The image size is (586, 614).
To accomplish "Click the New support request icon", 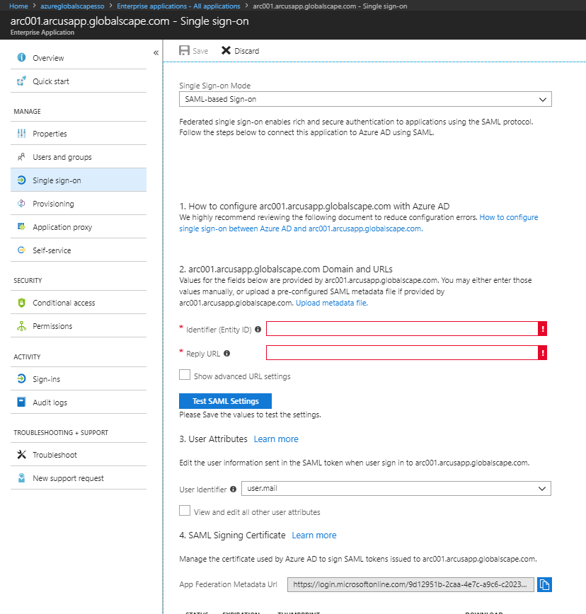I will (21, 478).
